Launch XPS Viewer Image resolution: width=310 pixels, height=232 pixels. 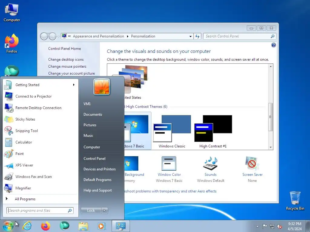tap(40, 165)
